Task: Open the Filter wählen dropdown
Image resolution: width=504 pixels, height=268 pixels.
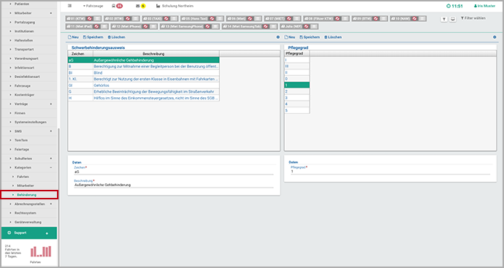Action: 473,18
